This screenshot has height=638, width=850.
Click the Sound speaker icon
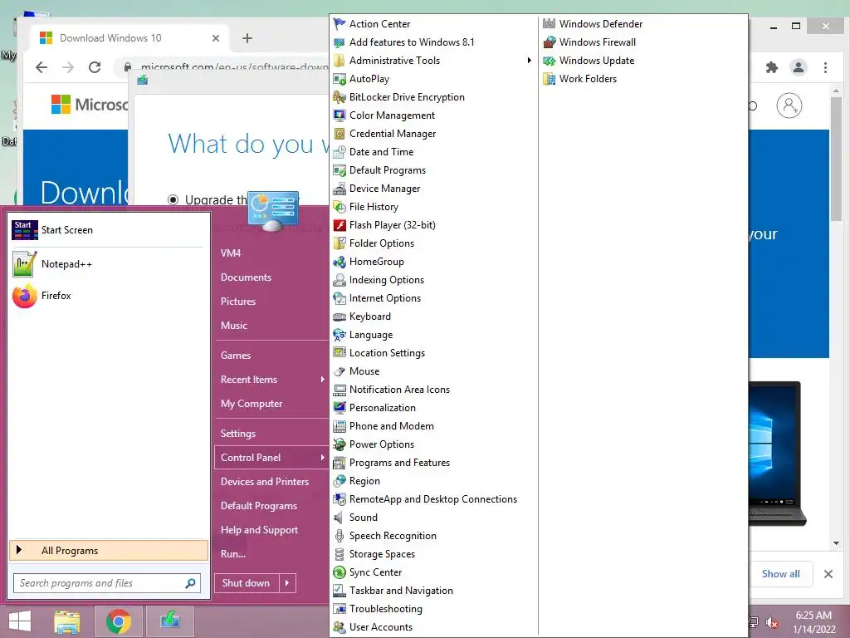340,518
